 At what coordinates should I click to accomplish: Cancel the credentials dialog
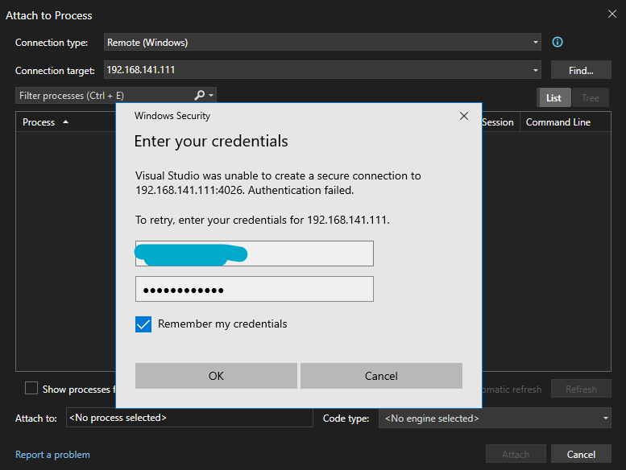[x=381, y=376]
